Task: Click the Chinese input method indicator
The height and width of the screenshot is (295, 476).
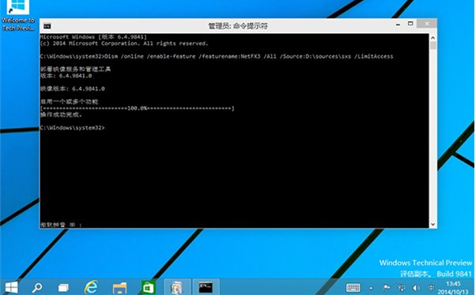Action: tap(431, 288)
